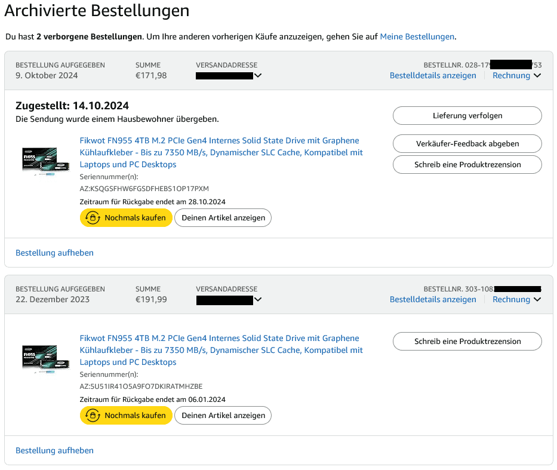Viewport: 557px width, 470px height.
Task: Write a product review for the October 2024 order
Action: click(x=467, y=165)
